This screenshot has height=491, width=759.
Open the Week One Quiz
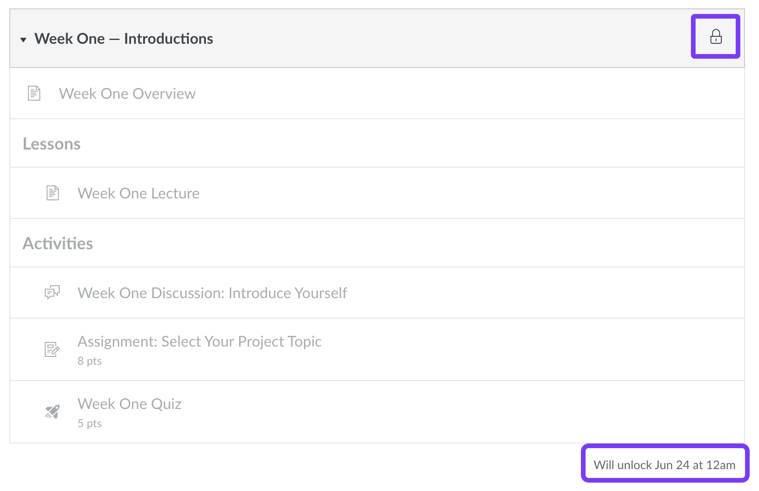pos(130,403)
